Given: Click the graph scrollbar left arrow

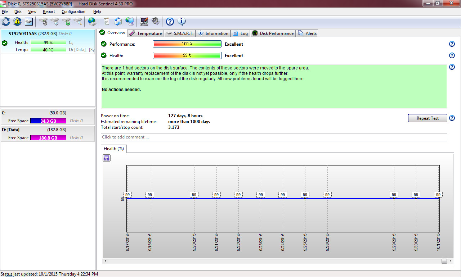Looking at the screenshot, I should point(105,261).
